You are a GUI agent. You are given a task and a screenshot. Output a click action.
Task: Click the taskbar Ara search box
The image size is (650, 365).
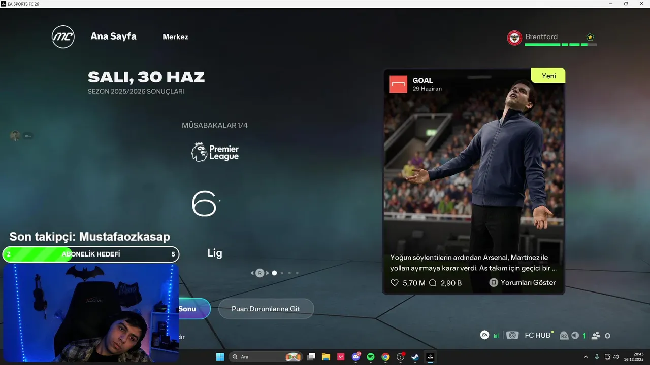coord(266,357)
